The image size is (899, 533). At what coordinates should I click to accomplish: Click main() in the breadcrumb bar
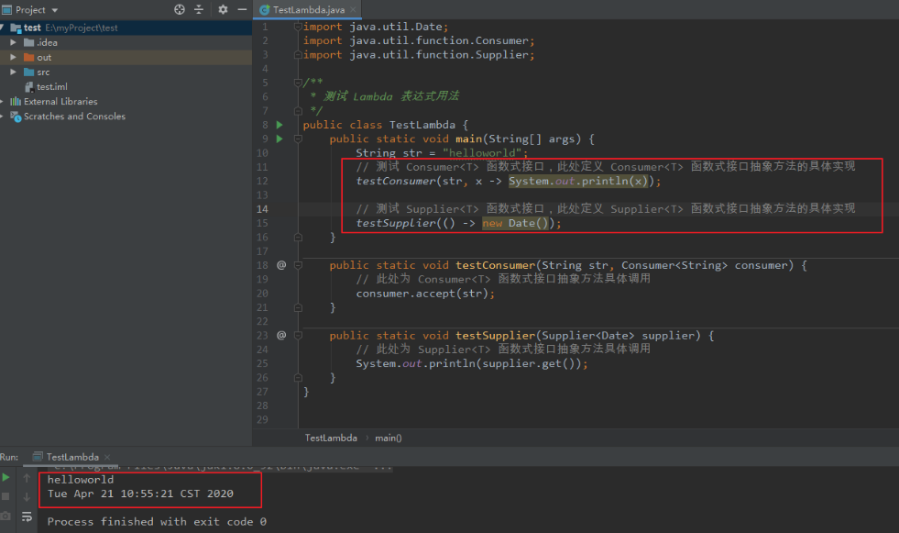coord(389,438)
